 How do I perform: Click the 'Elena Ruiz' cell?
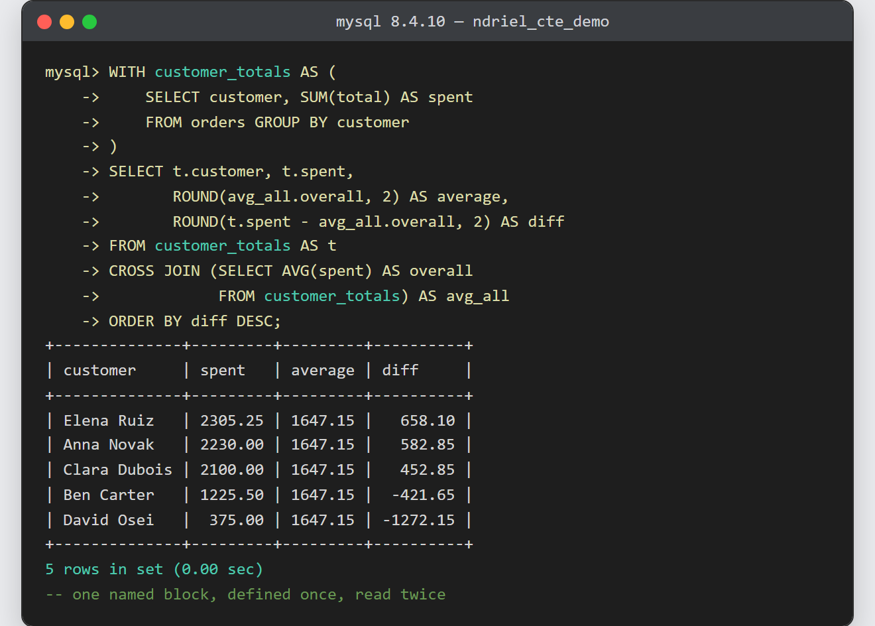point(109,420)
